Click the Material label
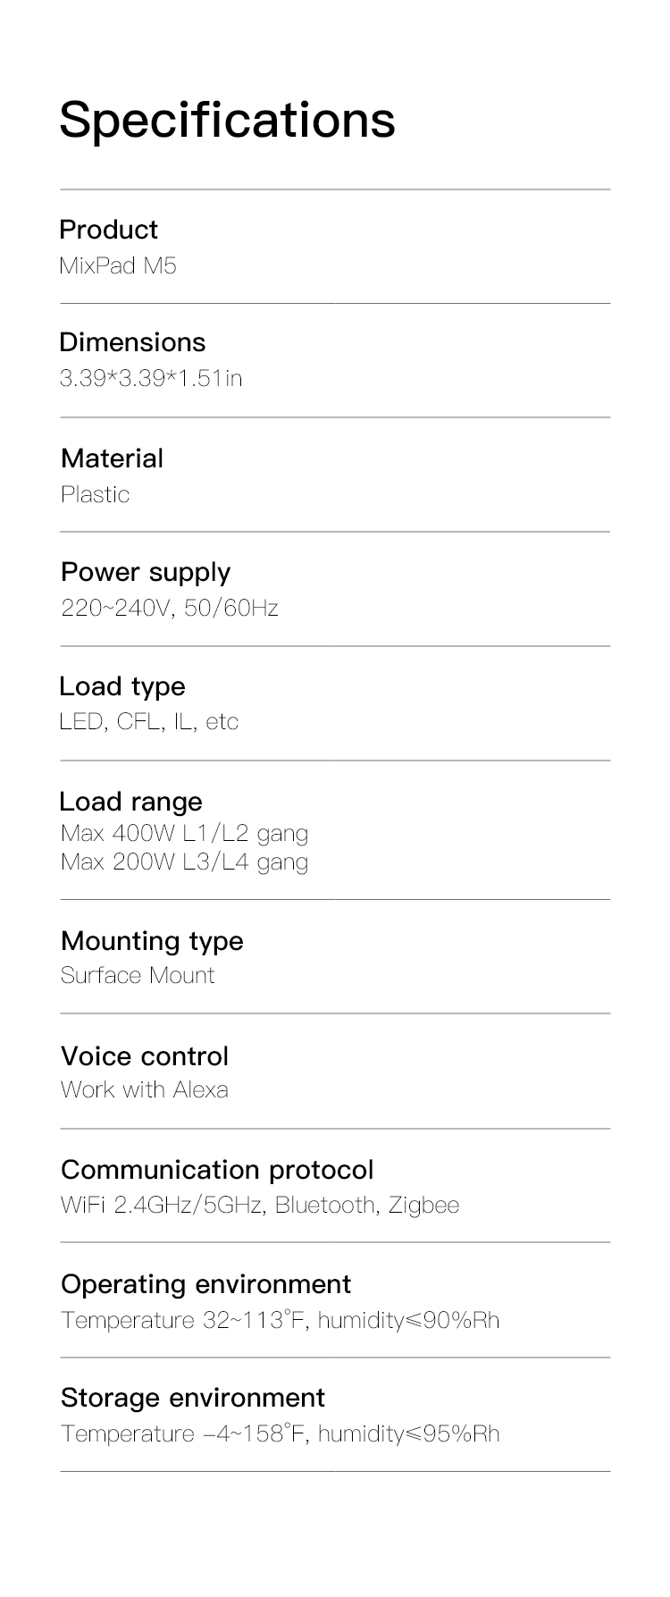The image size is (670, 1597). coord(112,458)
